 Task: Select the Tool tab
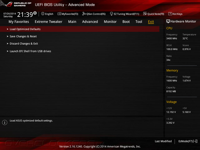click(x=139, y=22)
